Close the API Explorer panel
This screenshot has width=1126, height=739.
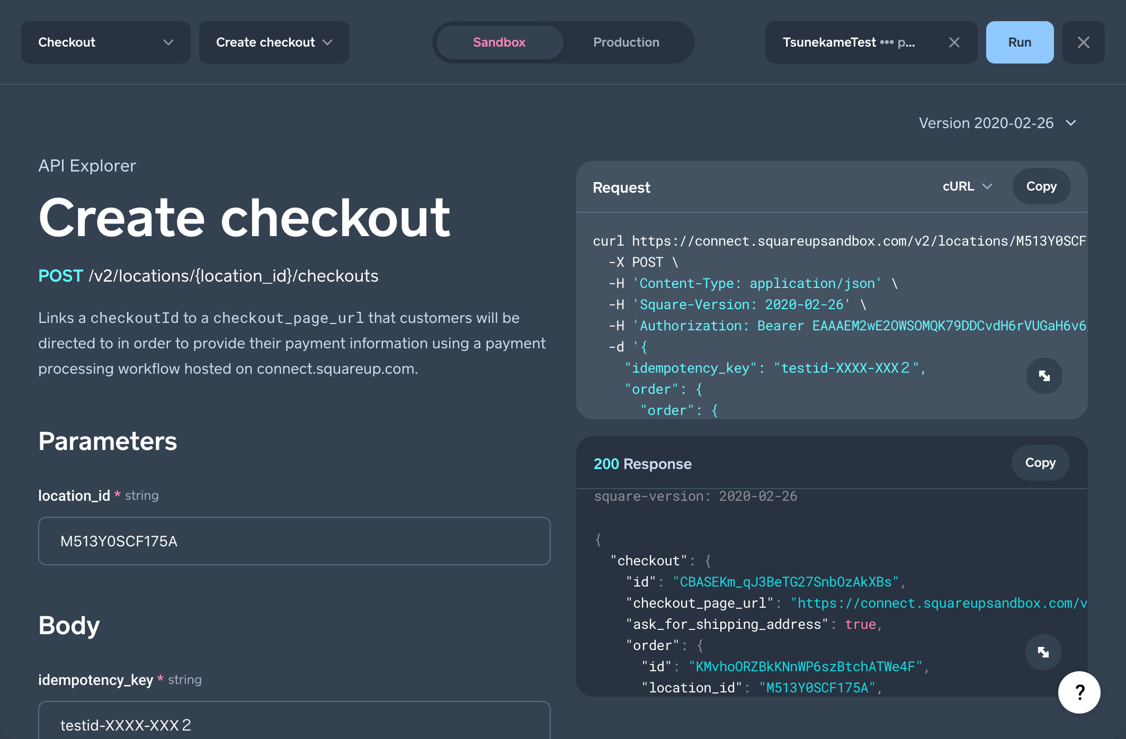(1083, 42)
